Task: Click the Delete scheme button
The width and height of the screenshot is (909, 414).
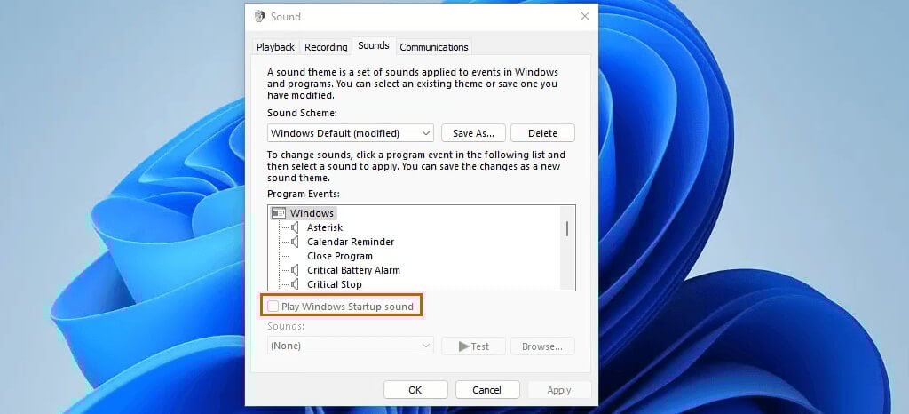Action: pos(542,132)
